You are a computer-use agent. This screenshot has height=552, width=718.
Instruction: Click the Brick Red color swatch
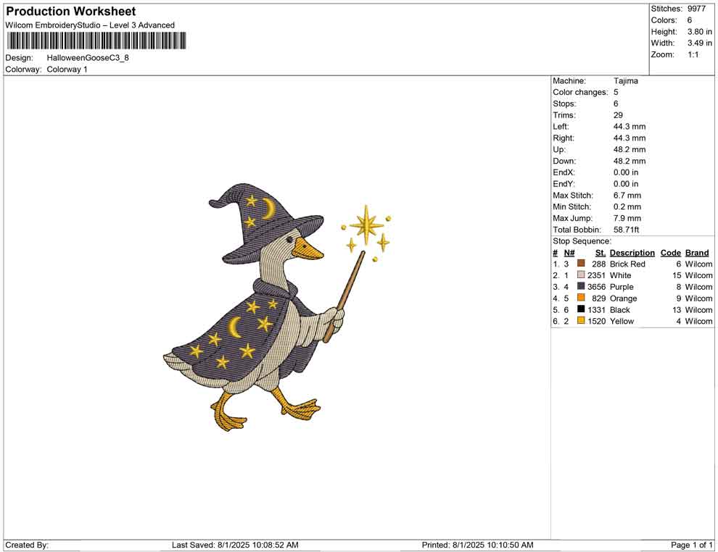[x=581, y=264]
